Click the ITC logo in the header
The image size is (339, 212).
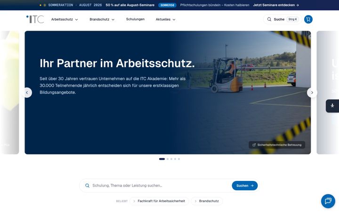(35, 19)
